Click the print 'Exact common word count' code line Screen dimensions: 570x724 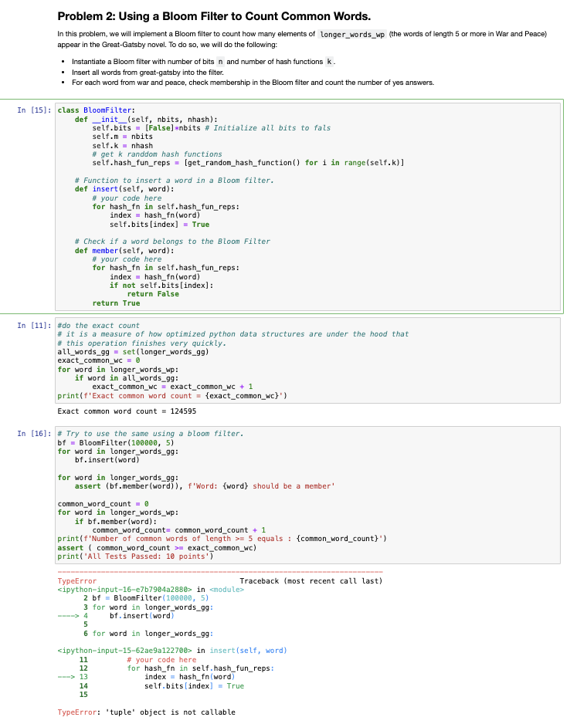[x=171, y=396]
